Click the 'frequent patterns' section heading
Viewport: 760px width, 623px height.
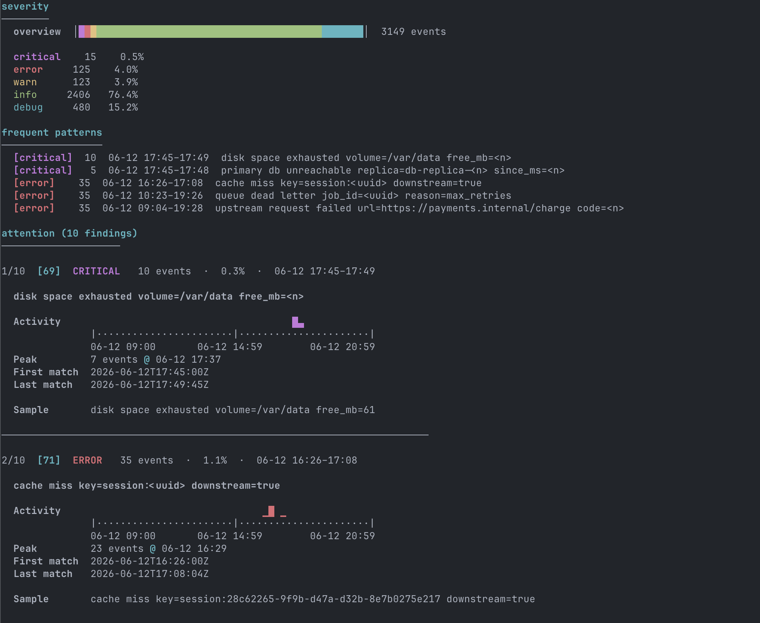point(52,132)
